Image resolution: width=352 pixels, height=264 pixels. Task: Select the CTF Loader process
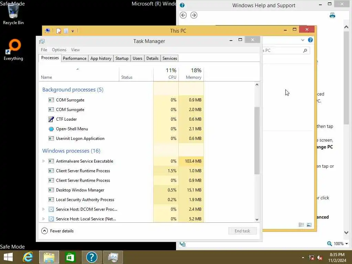(x=121, y=119)
